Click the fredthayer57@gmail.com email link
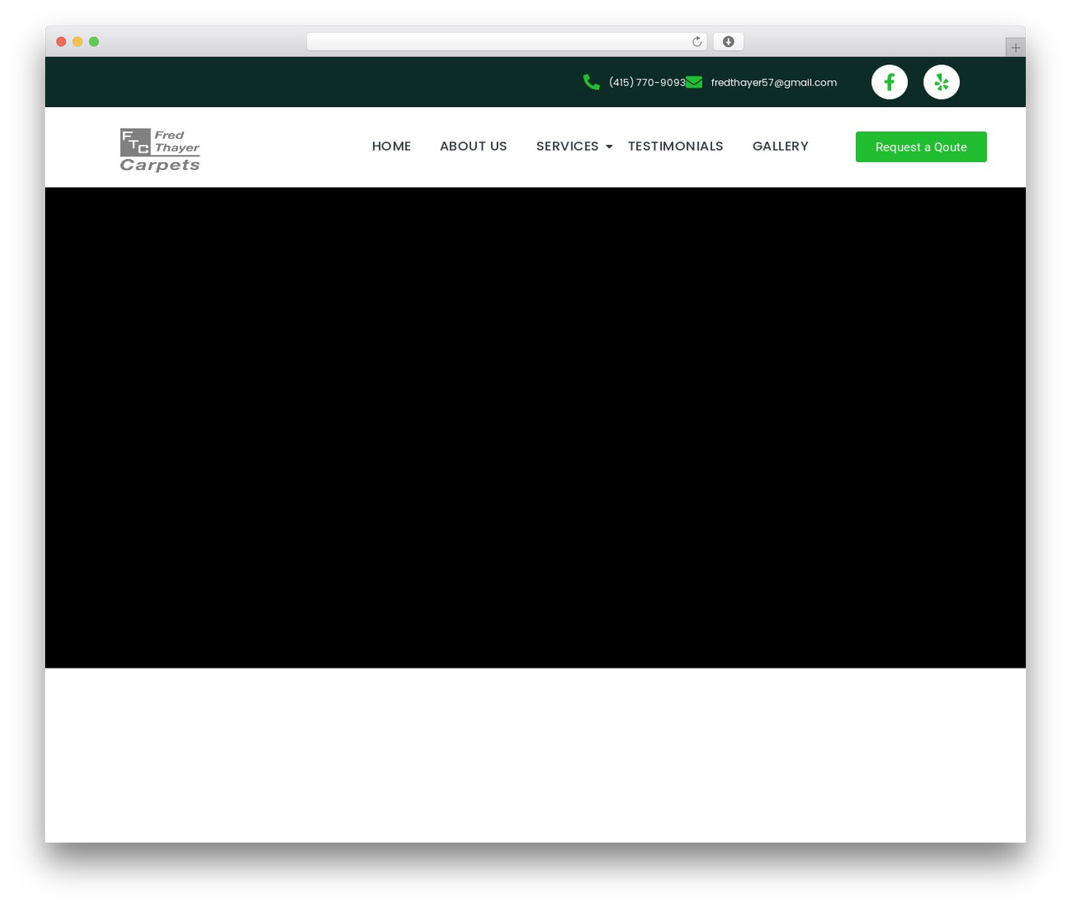The image size is (1071, 907). (x=774, y=82)
